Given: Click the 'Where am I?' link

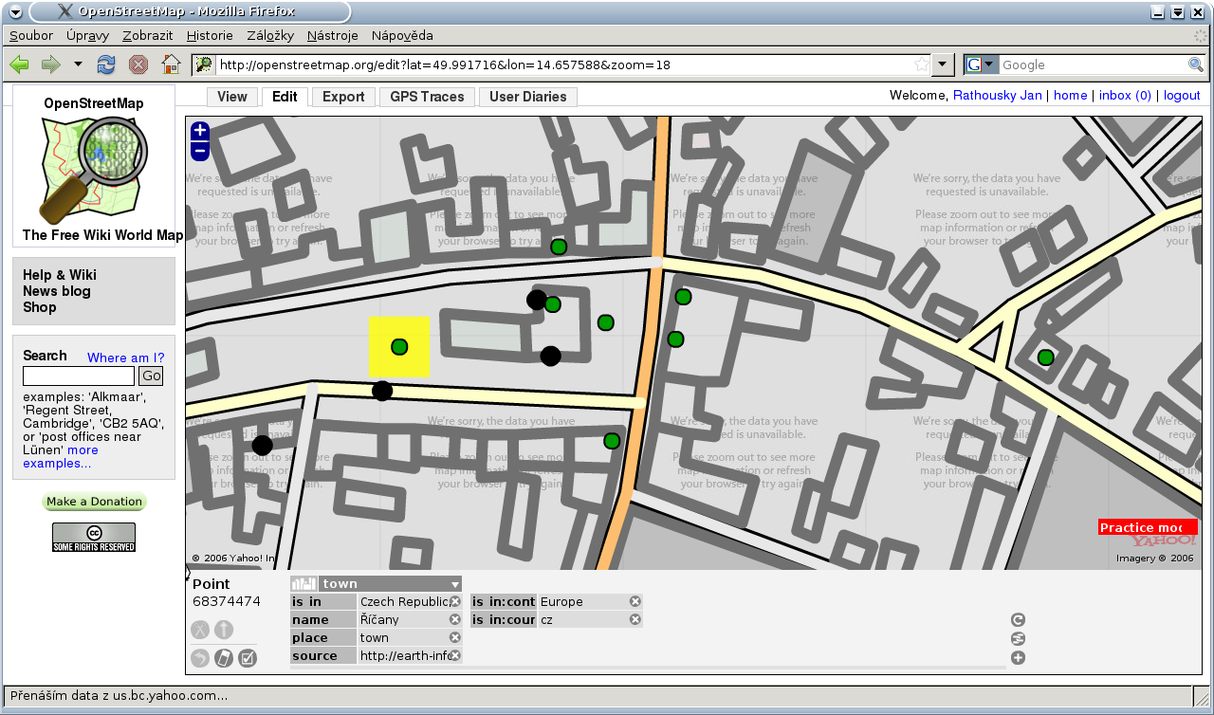Looking at the screenshot, I should point(126,357).
